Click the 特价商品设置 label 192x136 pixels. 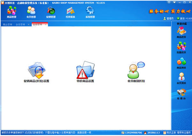tap(85, 81)
